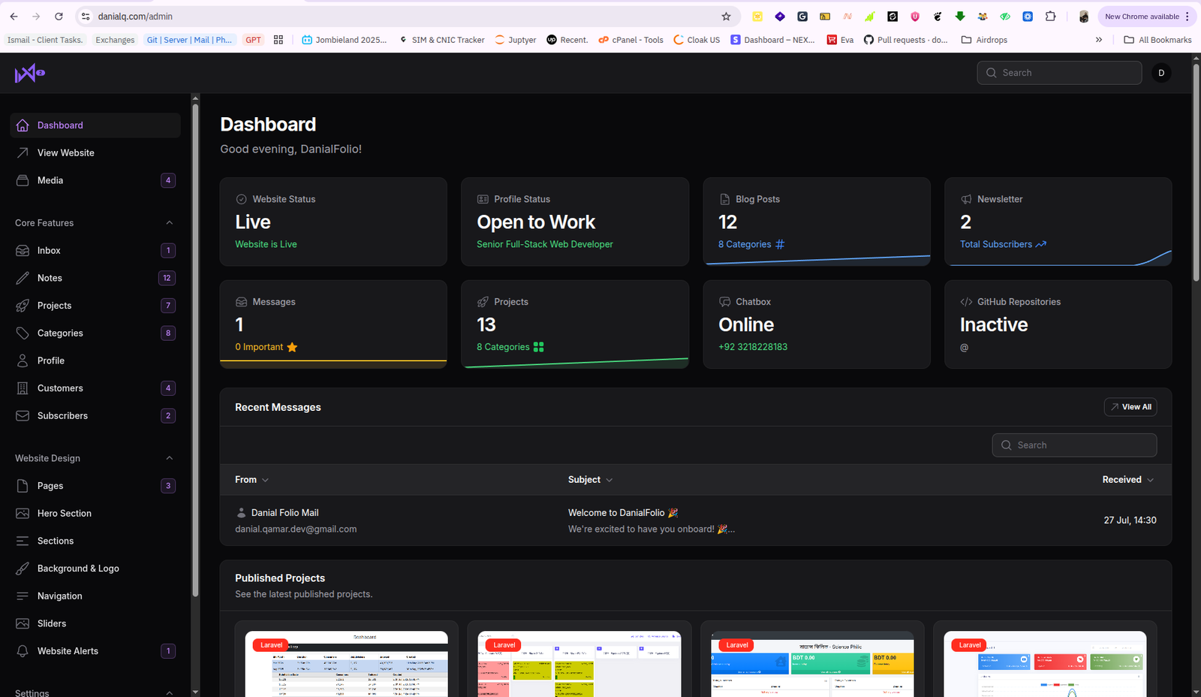The width and height of the screenshot is (1201, 697).
Task: Open the second Laravel project thumbnail
Action: (x=579, y=664)
